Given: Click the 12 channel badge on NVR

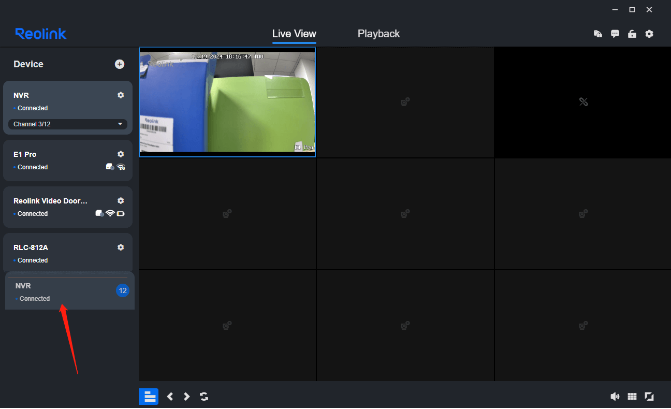Looking at the screenshot, I should [123, 290].
